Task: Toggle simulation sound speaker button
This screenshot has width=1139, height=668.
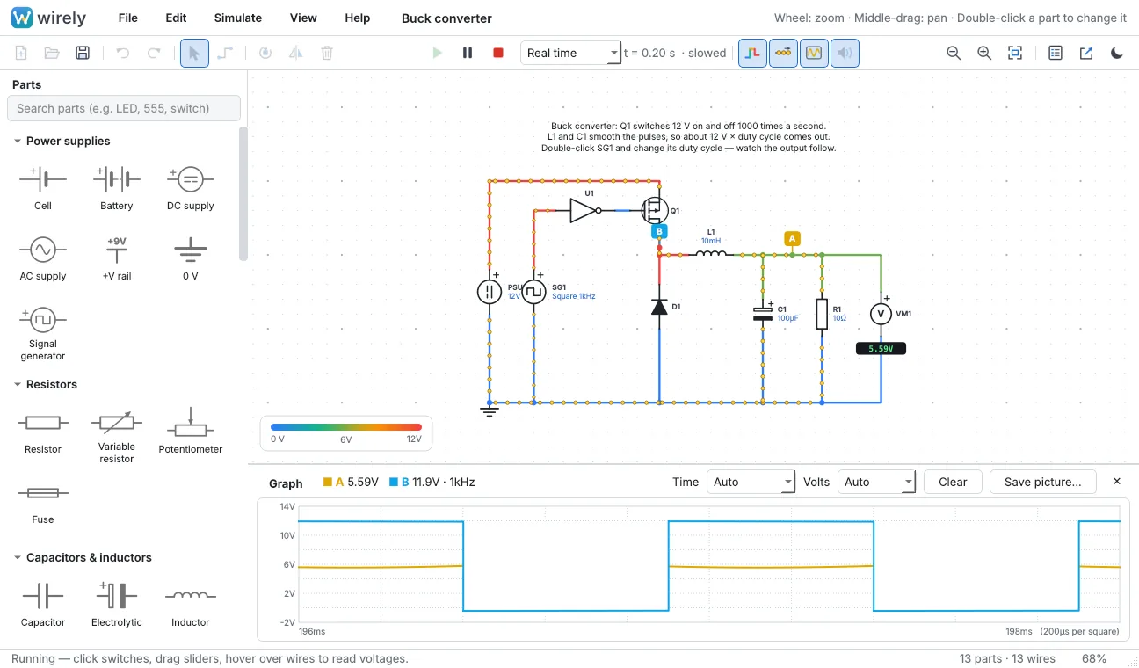Action: (x=845, y=53)
